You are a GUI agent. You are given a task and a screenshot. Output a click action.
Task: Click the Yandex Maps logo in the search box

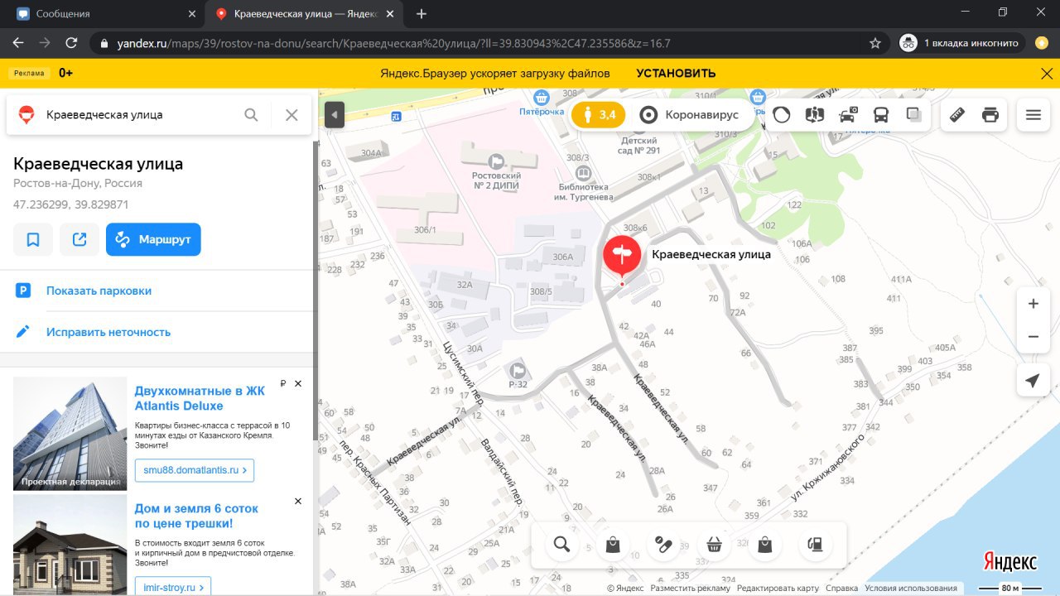(x=26, y=115)
